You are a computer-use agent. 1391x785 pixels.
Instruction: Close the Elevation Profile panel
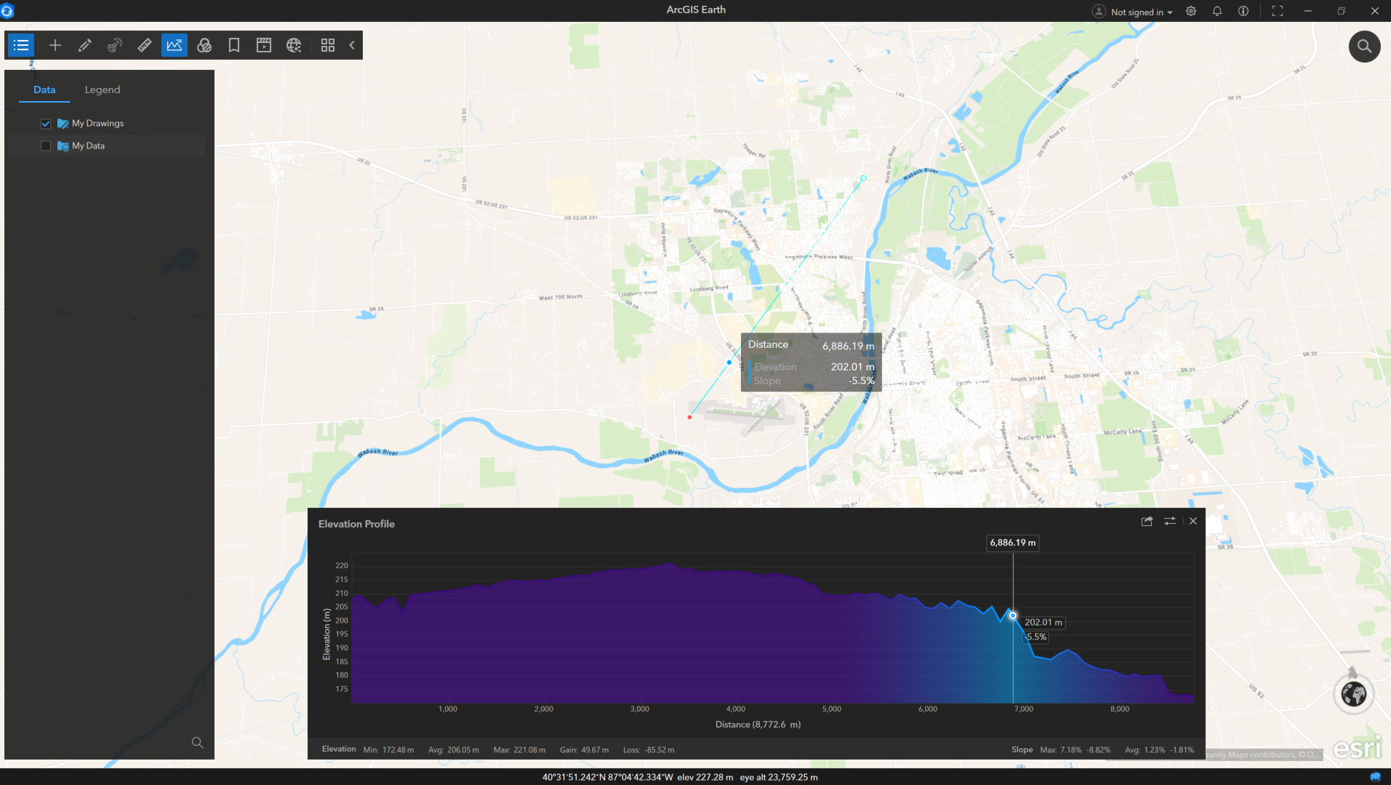[x=1193, y=522]
